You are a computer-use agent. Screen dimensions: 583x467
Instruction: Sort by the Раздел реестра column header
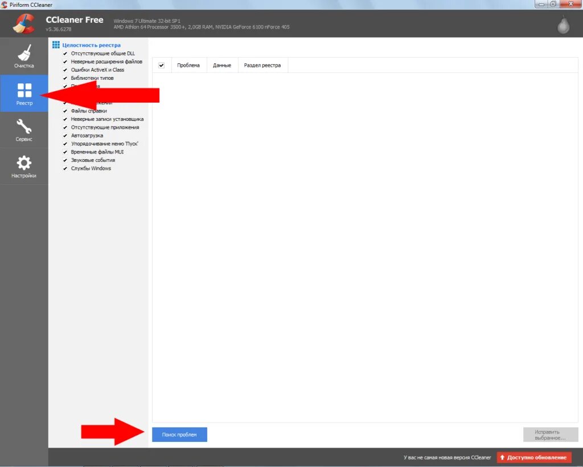[x=263, y=65]
